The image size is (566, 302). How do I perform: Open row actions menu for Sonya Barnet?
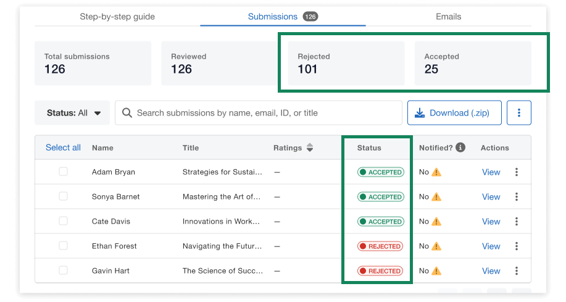point(517,197)
